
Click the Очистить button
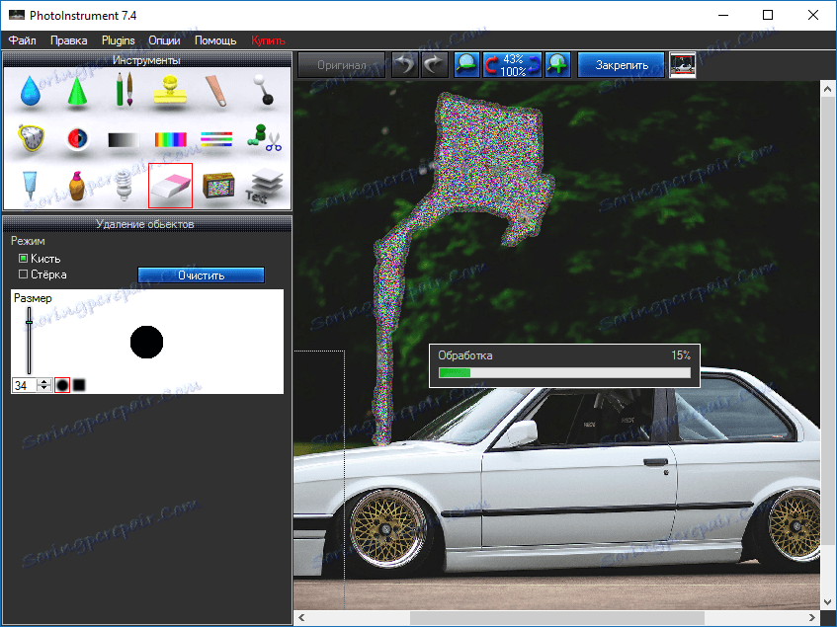[202, 275]
